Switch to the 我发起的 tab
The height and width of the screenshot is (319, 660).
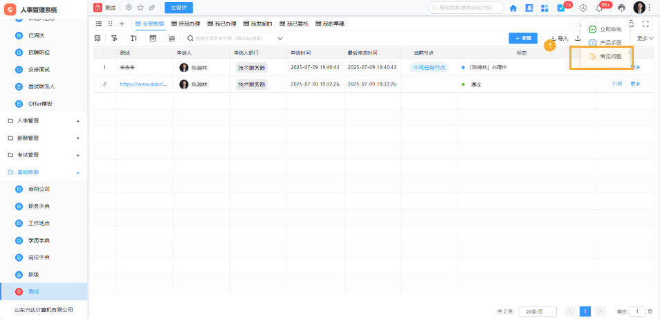(257, 24)
